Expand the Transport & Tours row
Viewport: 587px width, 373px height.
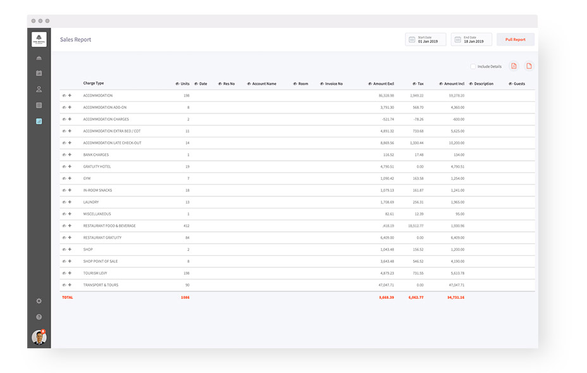point(70,285)
